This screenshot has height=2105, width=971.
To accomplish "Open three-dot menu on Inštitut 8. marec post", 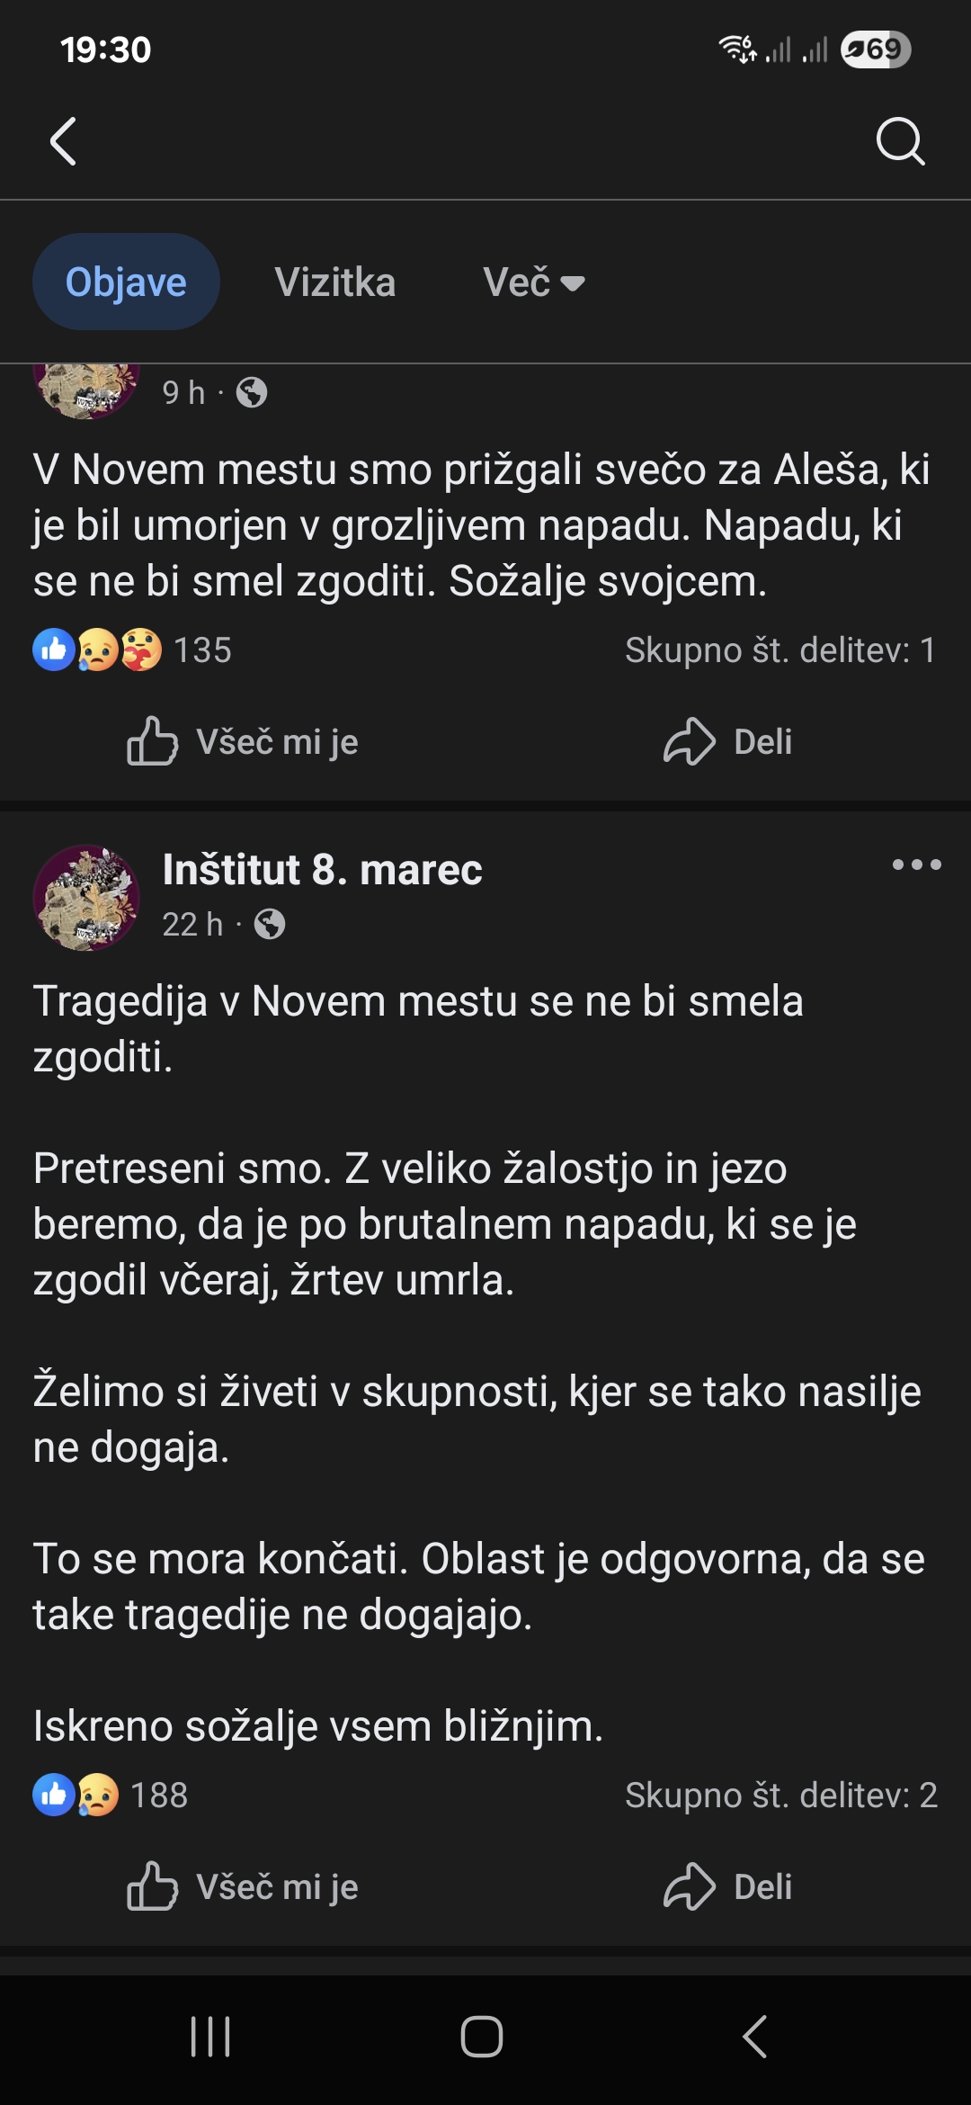I will 916,865.
